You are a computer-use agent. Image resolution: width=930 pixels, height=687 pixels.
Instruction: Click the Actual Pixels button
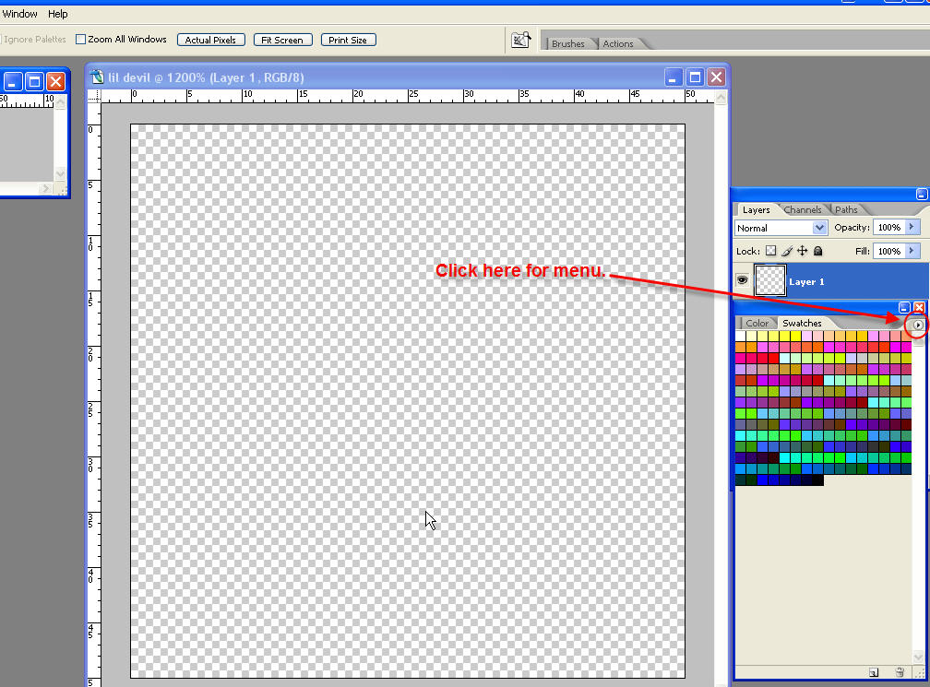coord(210,40)
